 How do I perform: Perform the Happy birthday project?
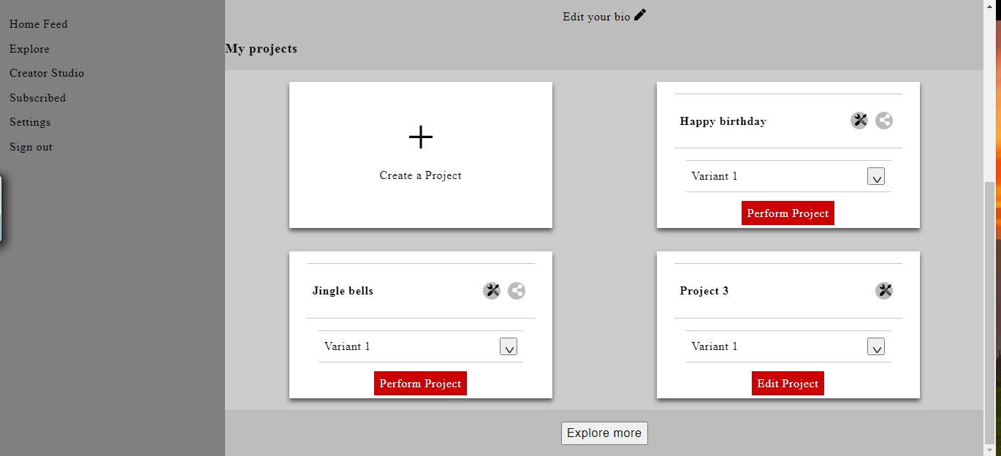click(788, 213)
